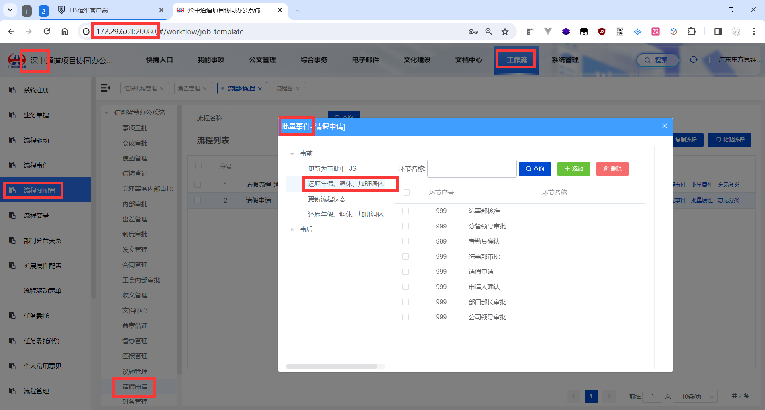Click the blue 查询 button in dialog

tap(535, 169)
